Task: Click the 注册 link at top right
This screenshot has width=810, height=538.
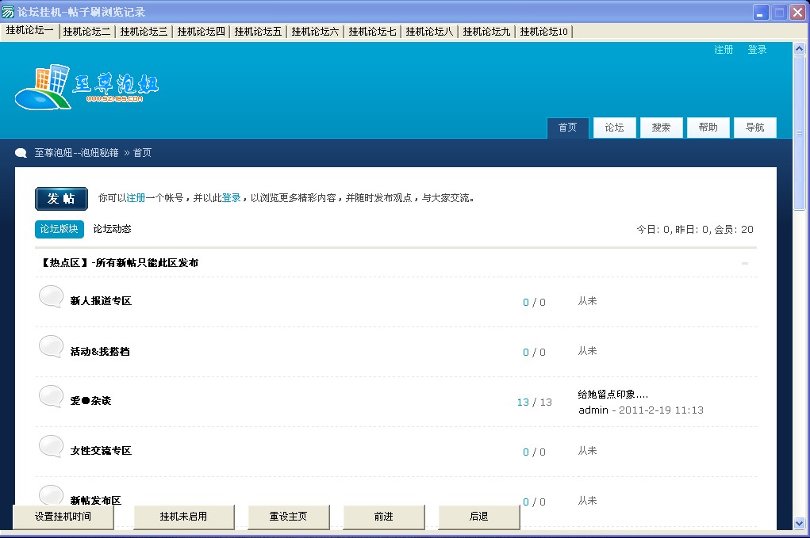Action: click(x=723, y=50)
